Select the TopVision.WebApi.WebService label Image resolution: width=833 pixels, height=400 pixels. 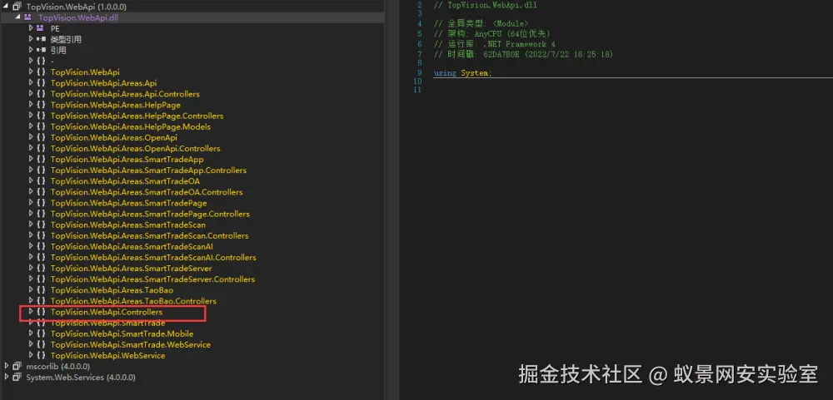pos(107,355)
